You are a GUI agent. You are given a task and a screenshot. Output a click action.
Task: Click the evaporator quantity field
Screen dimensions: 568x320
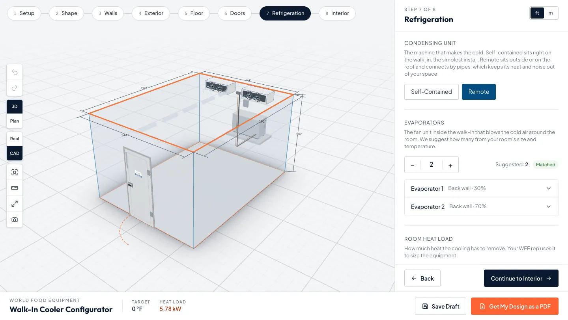[x=432, y=165]
